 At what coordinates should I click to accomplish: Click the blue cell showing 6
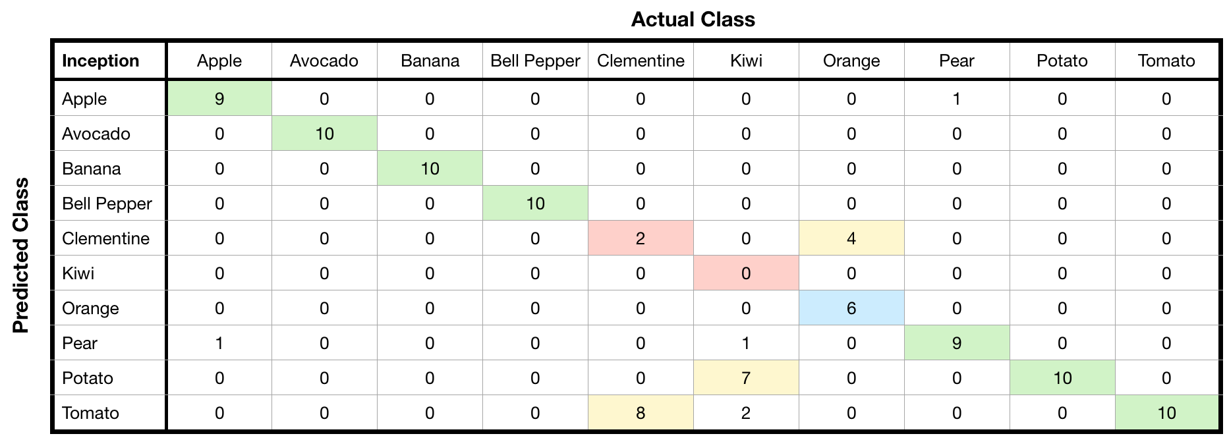click(851, 308)
